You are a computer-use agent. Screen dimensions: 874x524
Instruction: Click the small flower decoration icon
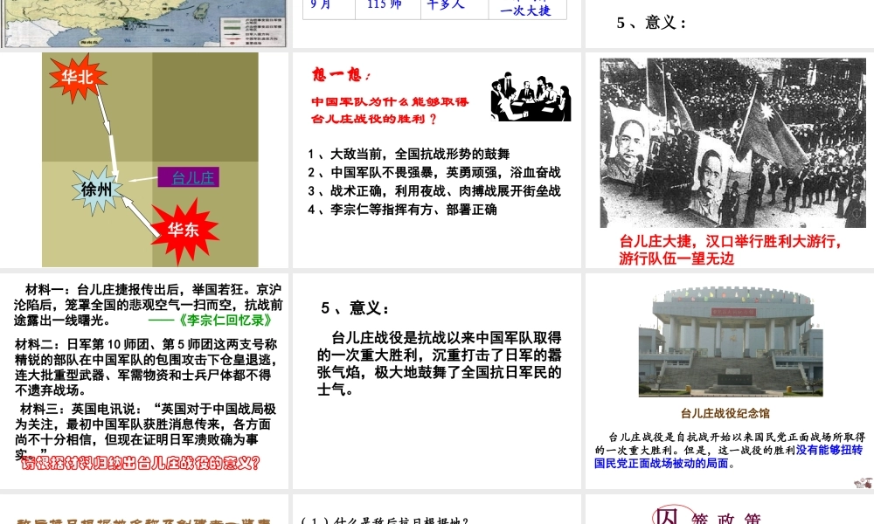point(864,482)
